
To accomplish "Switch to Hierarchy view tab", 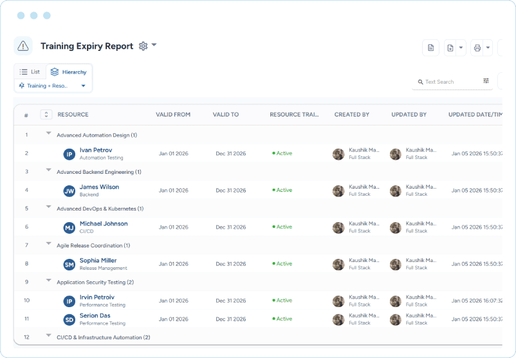I will coord(69,72).
